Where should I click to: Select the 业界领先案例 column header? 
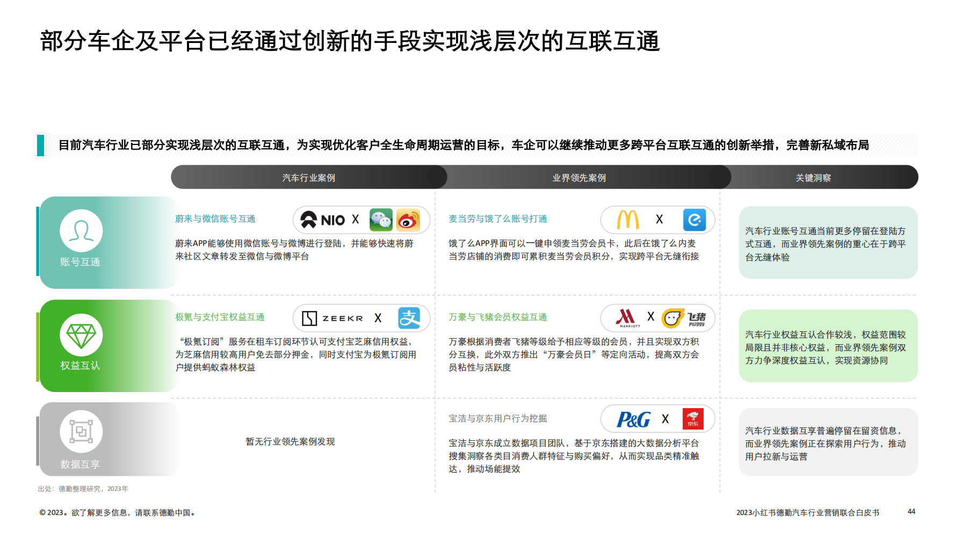pos(579,177)
